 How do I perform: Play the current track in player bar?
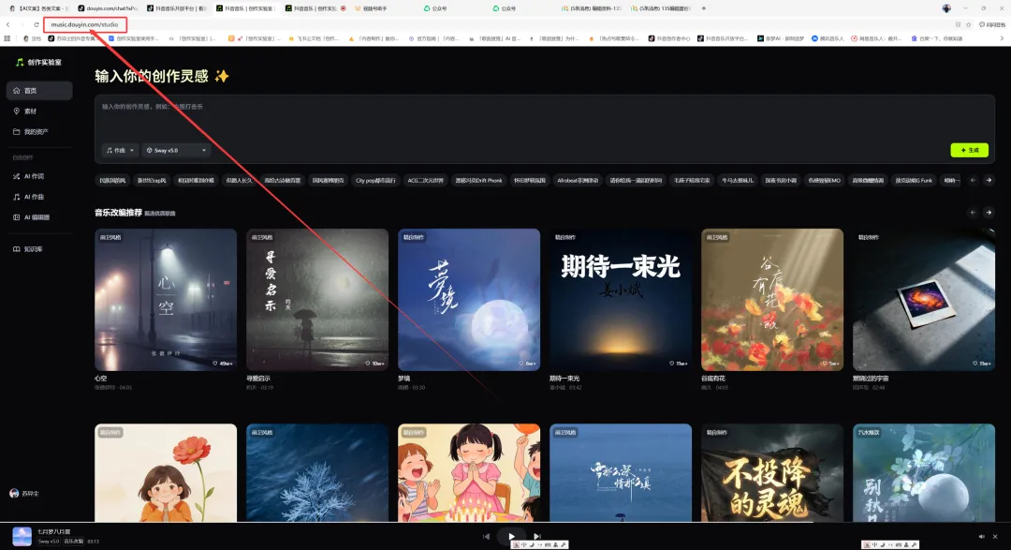pyautogui.click(x=511, y=537)
